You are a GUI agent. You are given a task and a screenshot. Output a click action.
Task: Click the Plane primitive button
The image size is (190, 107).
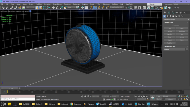pyautogui.click(x=182, y=40)
